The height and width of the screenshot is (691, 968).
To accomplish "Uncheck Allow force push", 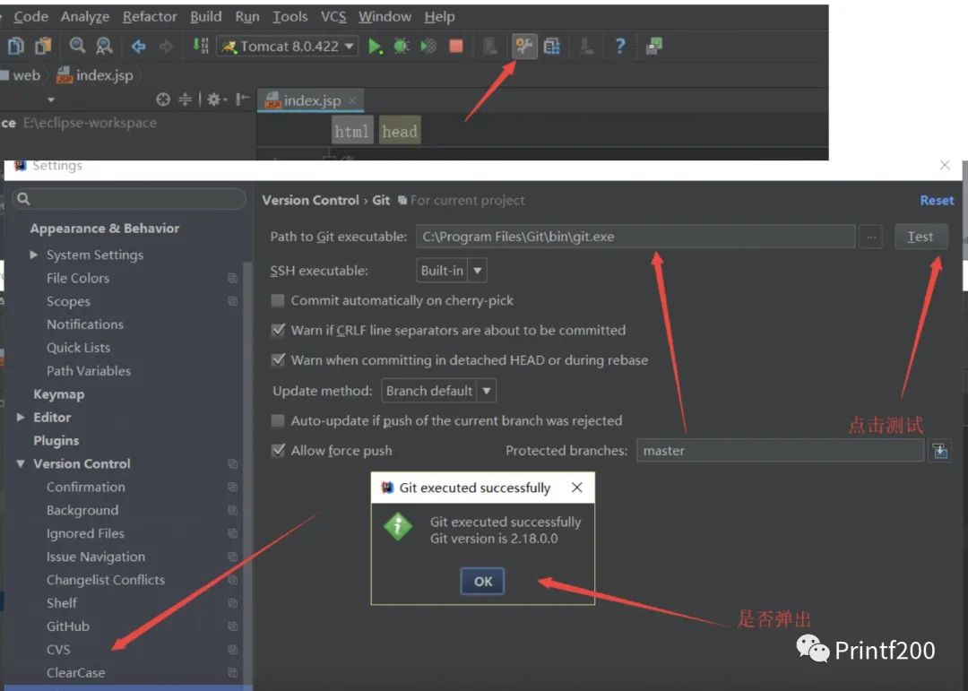I will coord(279,451).
